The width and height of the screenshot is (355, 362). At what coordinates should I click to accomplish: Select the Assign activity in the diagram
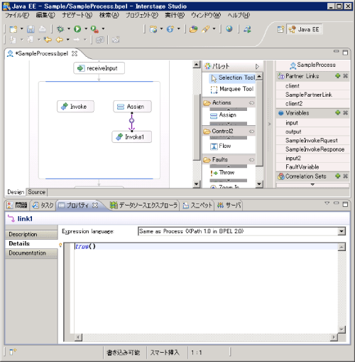click(x=132, y=107)
